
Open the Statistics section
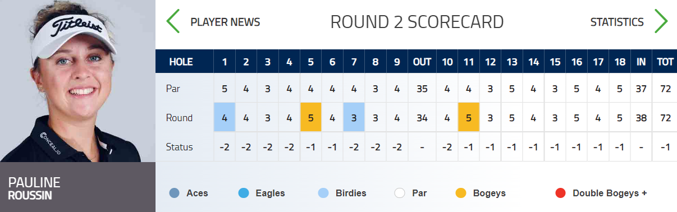point(617,22)
